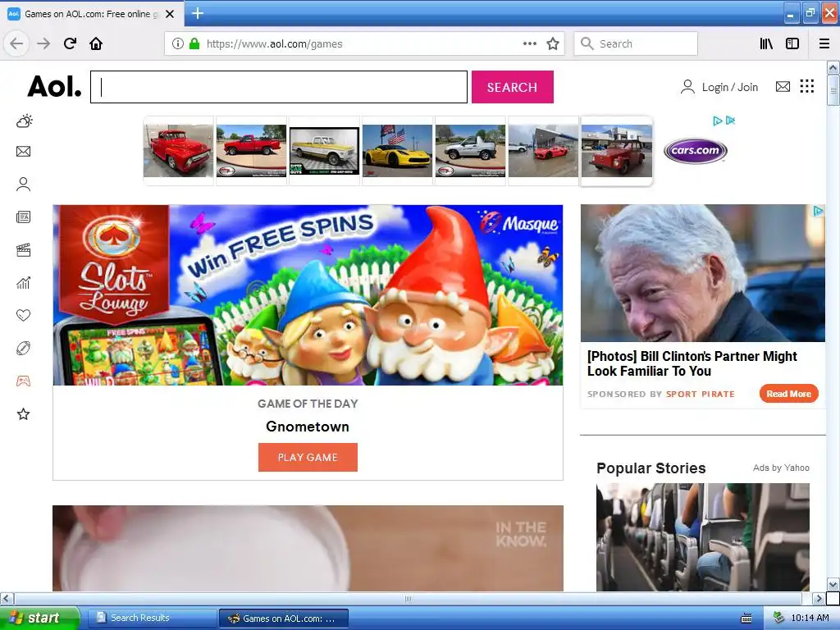The width and height of the screenshot is (840, 630).
Task: Open the finance chart icon in sidebar
Action: point(24,283)
